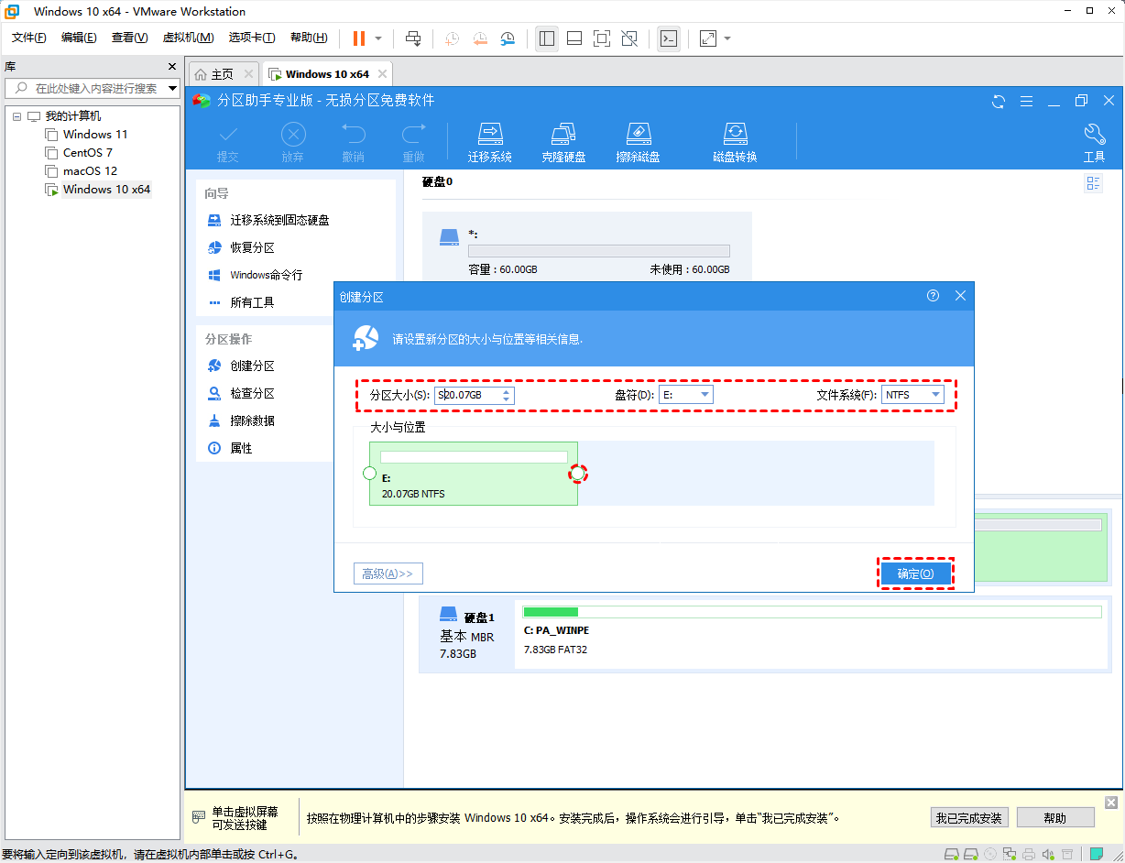Open the console view icon
Viewport: 1125px width, 863px height.
(x=669, y=38)
